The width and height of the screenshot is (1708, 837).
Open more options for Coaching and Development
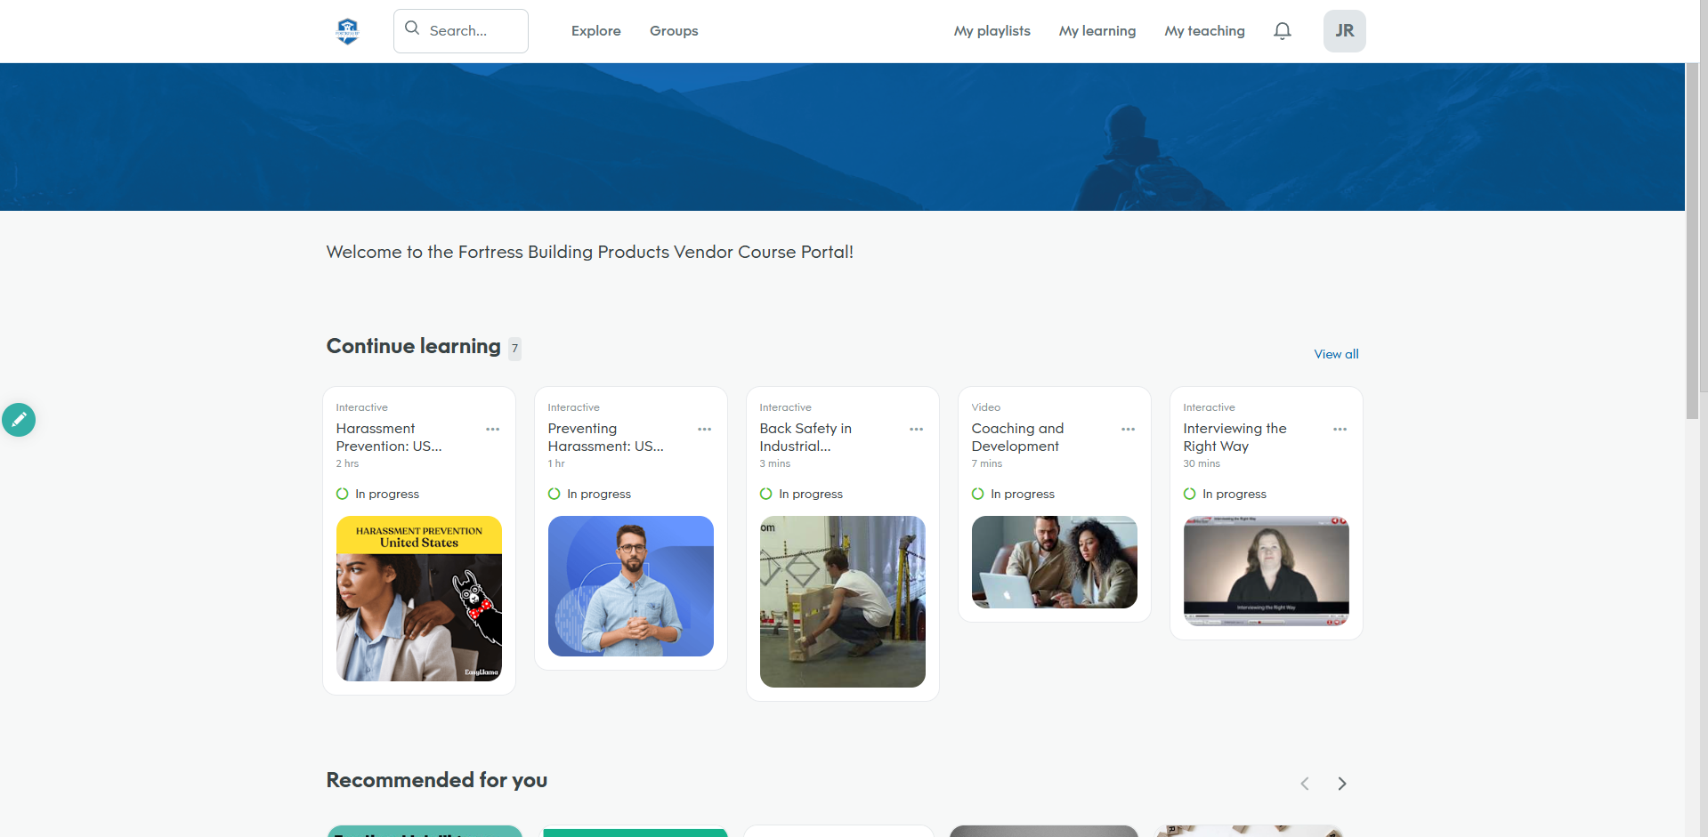[x=1128, y=430]
